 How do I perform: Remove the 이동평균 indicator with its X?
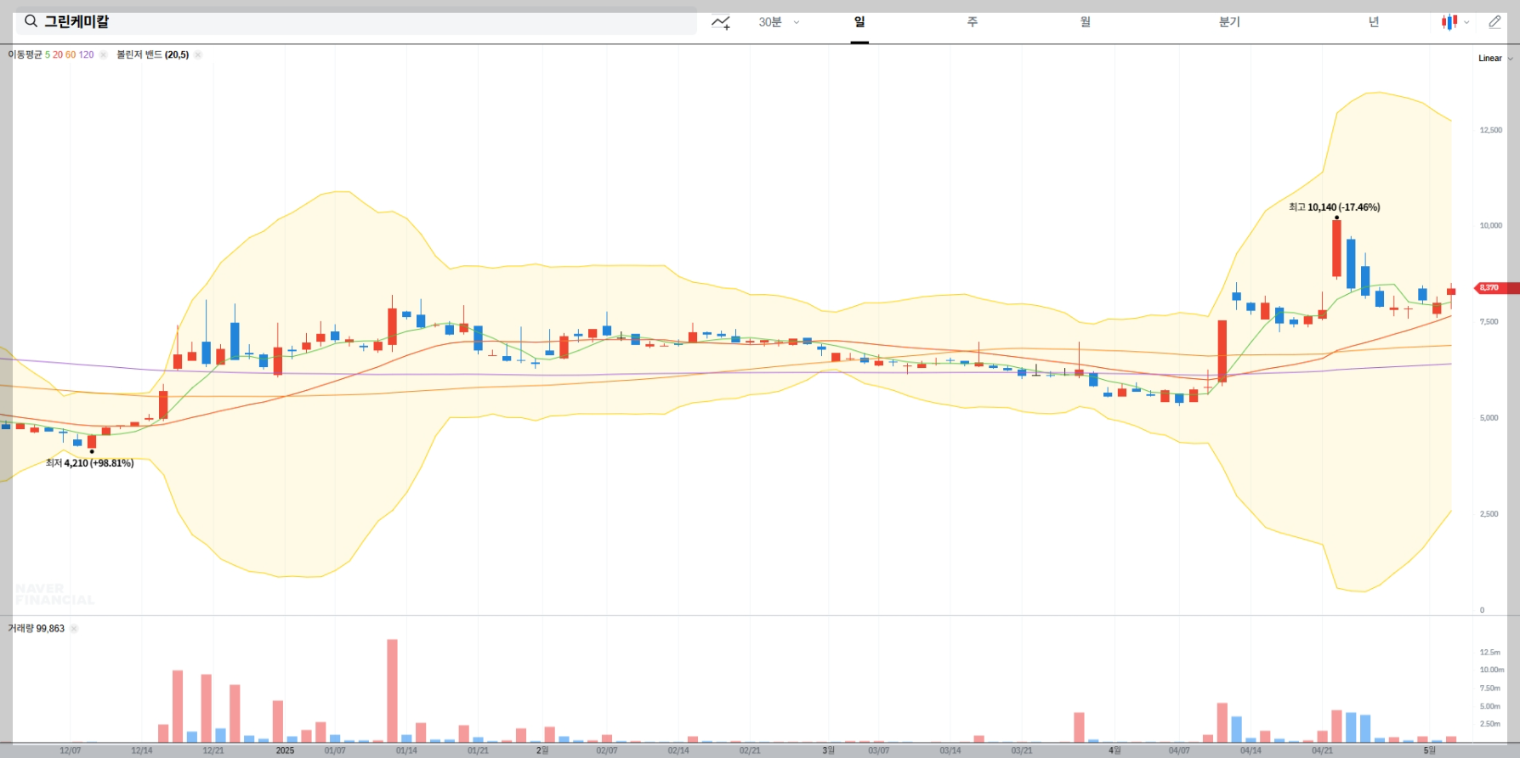click(103, 54)
